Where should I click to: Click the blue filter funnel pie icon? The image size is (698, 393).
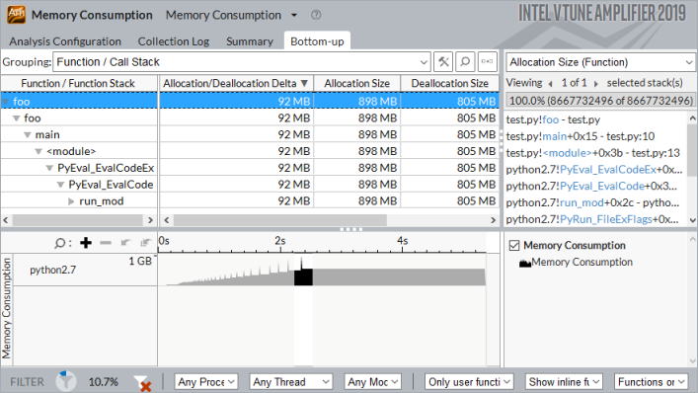coord(66,381)
